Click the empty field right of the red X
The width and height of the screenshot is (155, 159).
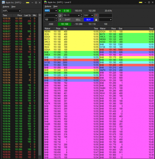[x=105, y=15]
